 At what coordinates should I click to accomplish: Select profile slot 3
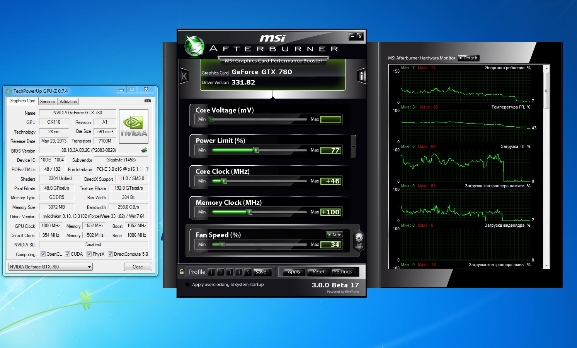[230, 272]
